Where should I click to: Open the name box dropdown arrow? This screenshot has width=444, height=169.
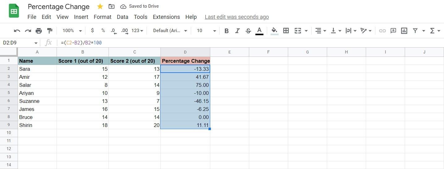click(36, 43)
